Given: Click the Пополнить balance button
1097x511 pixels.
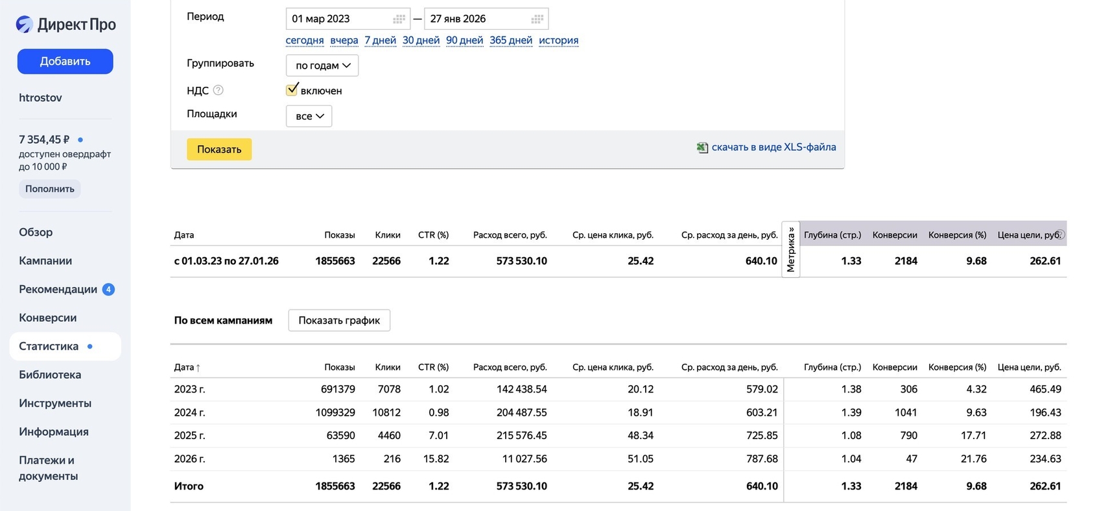Looking at the screenshot, I should tap(50, 188).
